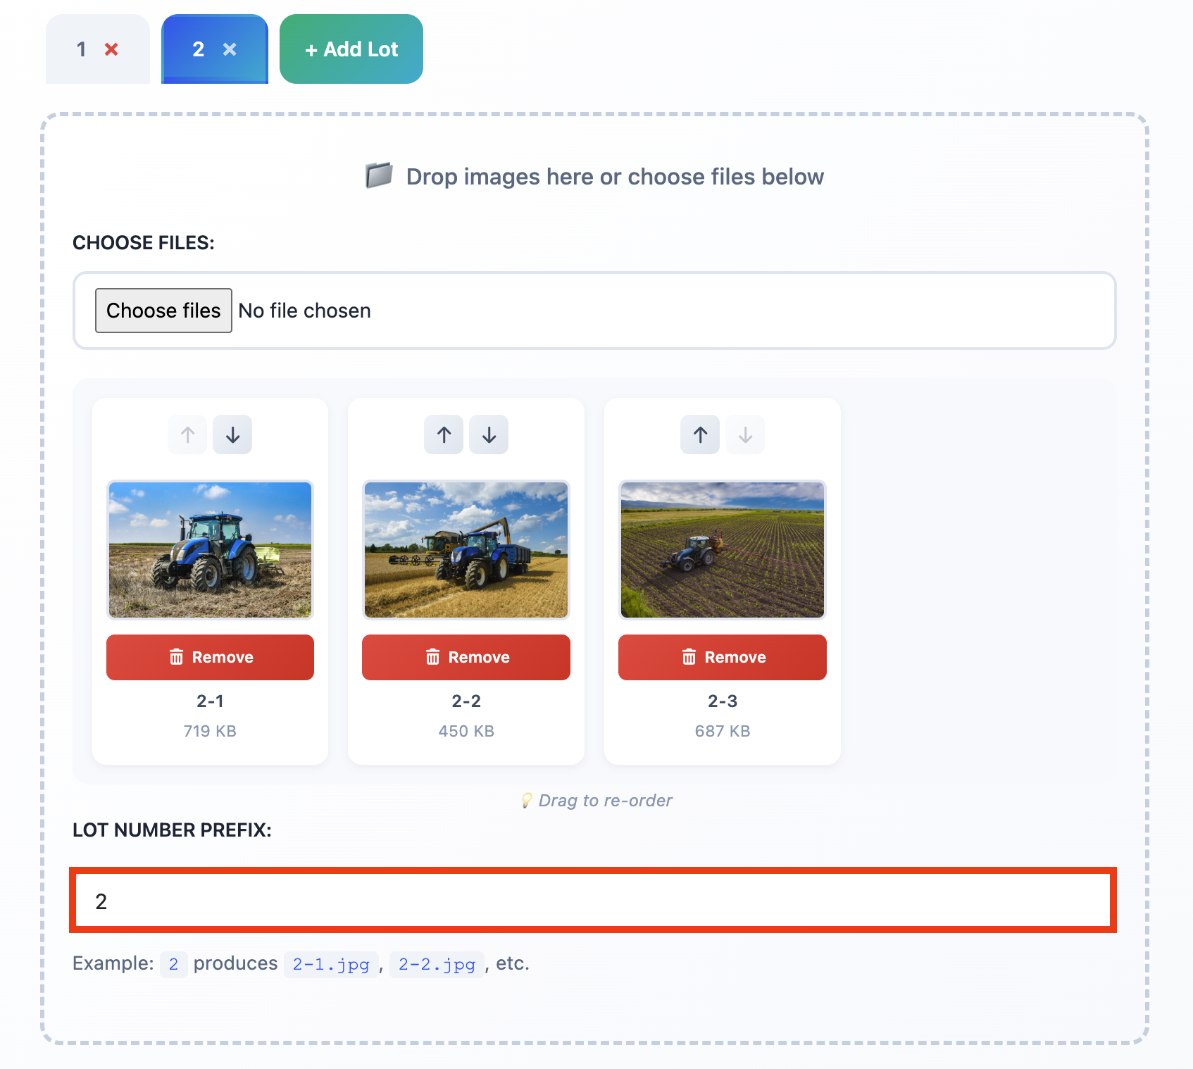1193x1069 pixels.
Task: Click the up arrow on image 2-1
Action: click(187, 435)
